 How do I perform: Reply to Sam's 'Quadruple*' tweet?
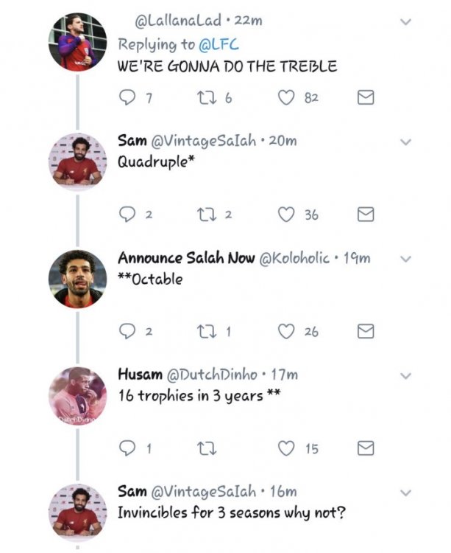click(127, 215)
